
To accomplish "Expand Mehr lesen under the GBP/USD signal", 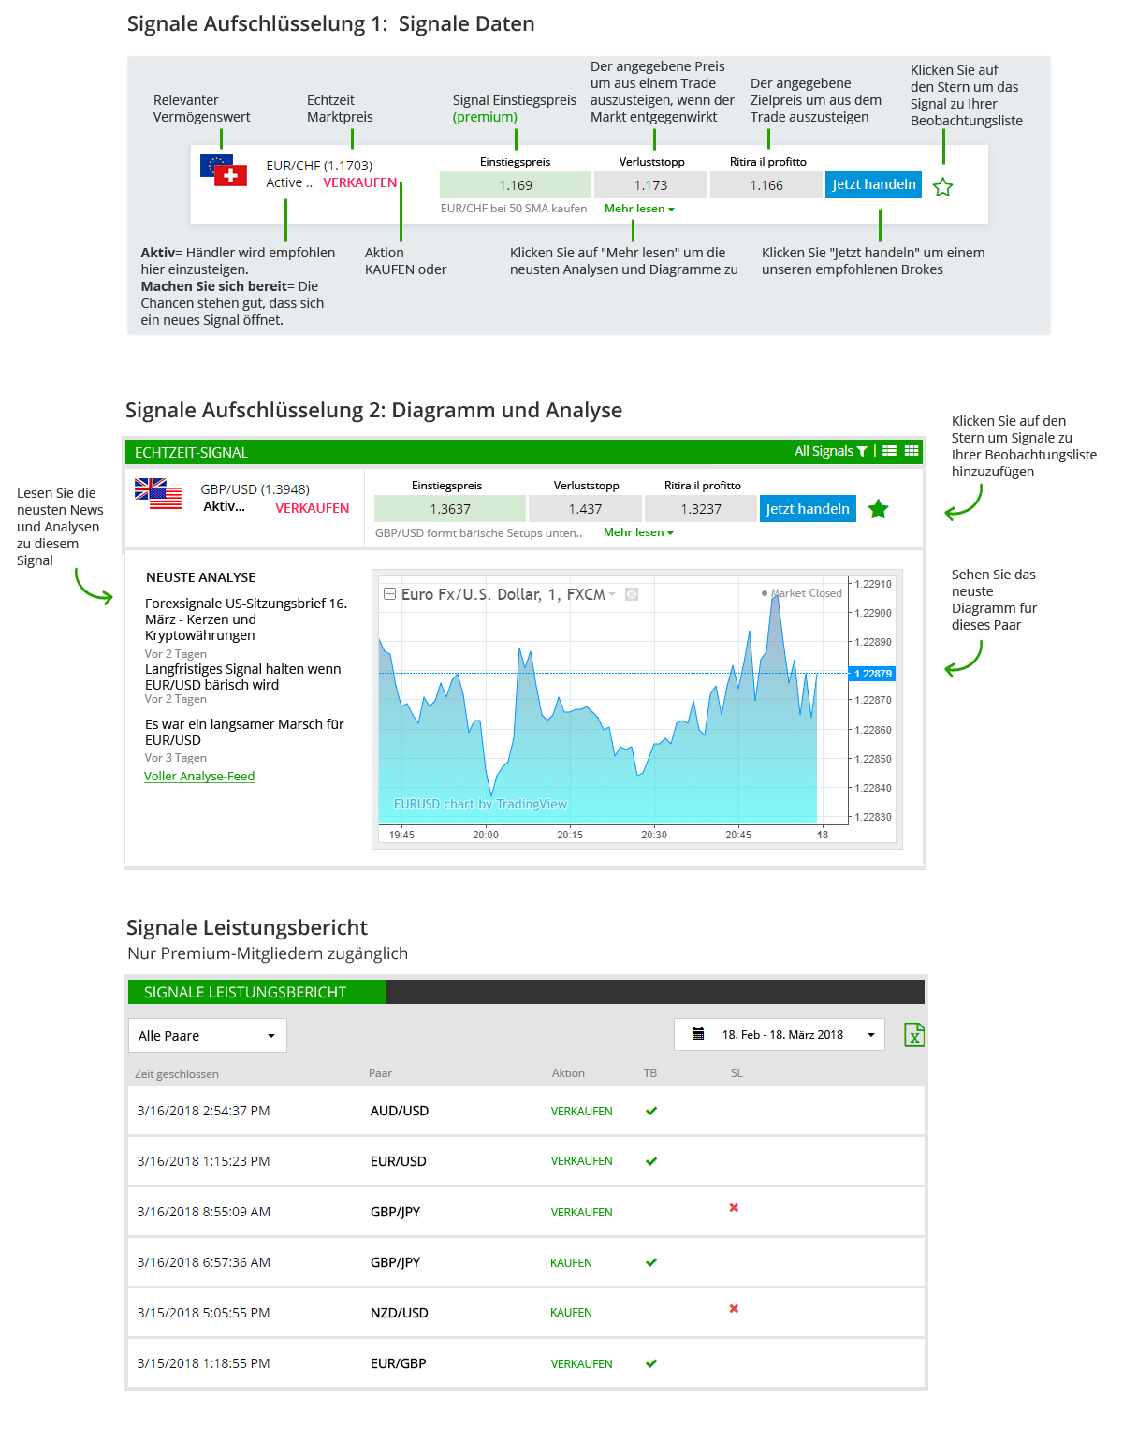I will (x=638, y=532).
